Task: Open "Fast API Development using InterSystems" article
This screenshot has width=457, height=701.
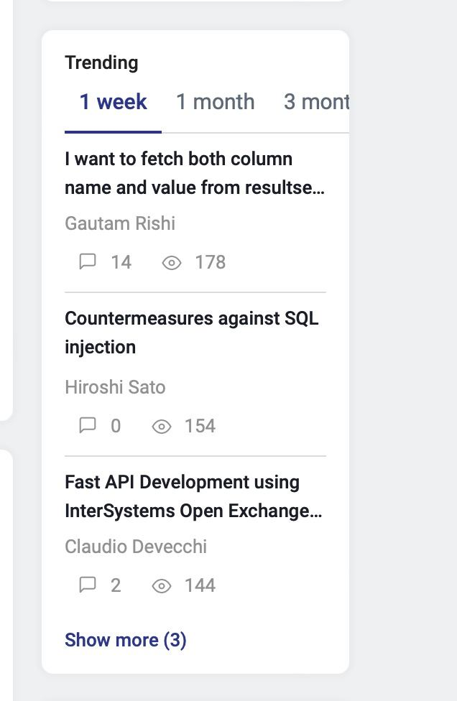Action: point(193,496)
